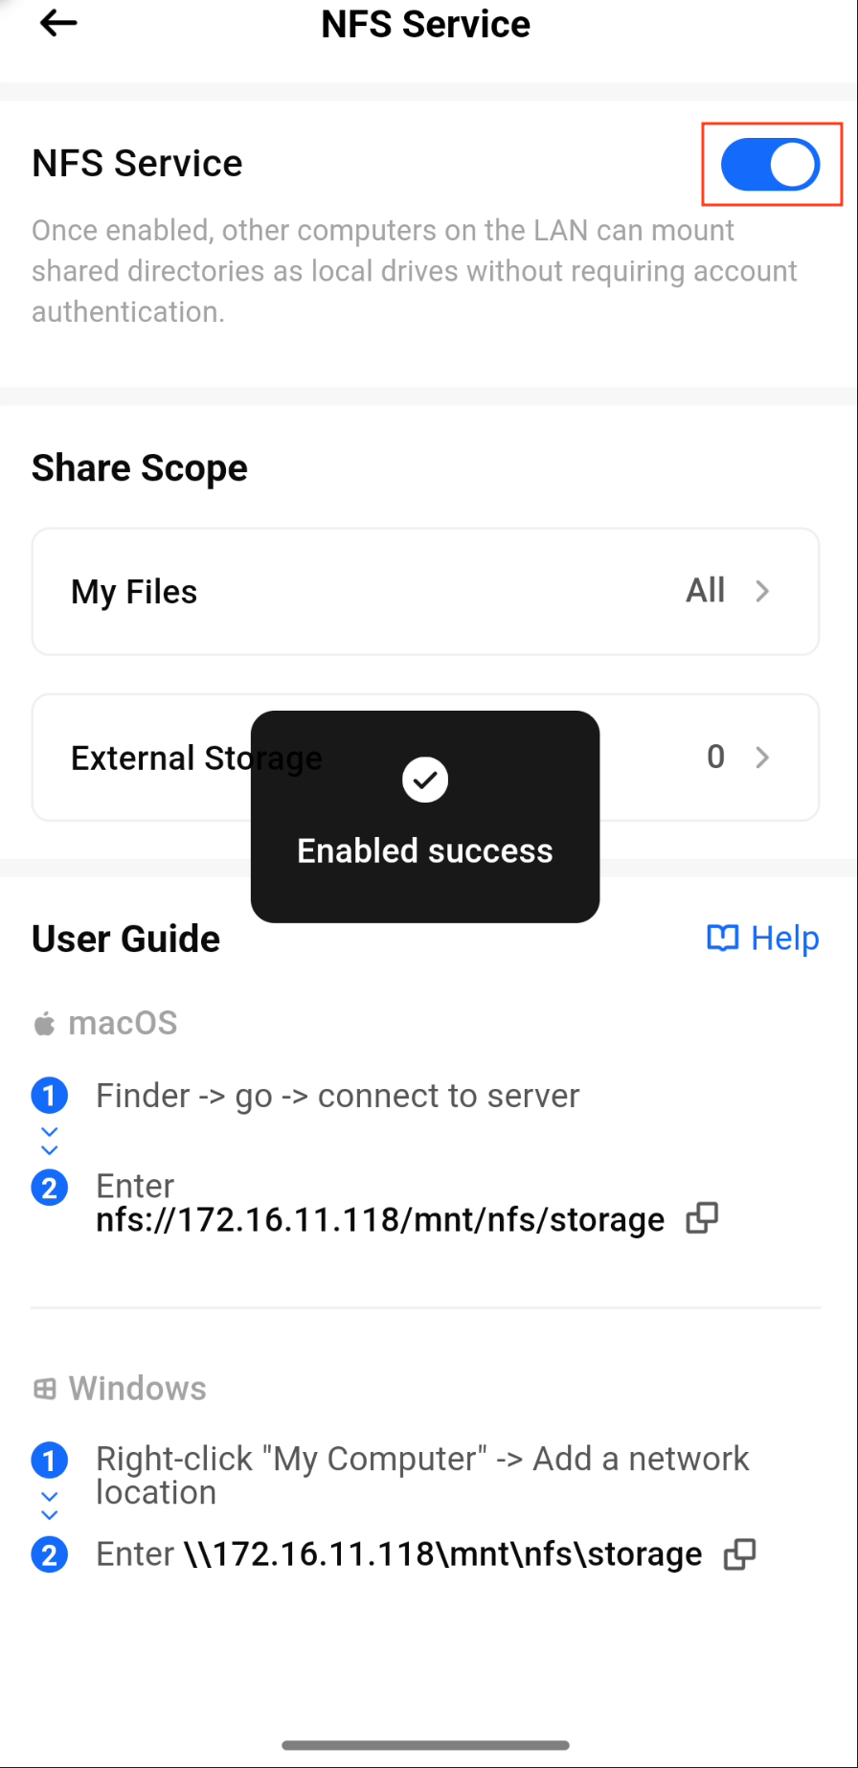858x1768 pixels.
Task: Click the Help book icon
Action: tap(722, 939)
